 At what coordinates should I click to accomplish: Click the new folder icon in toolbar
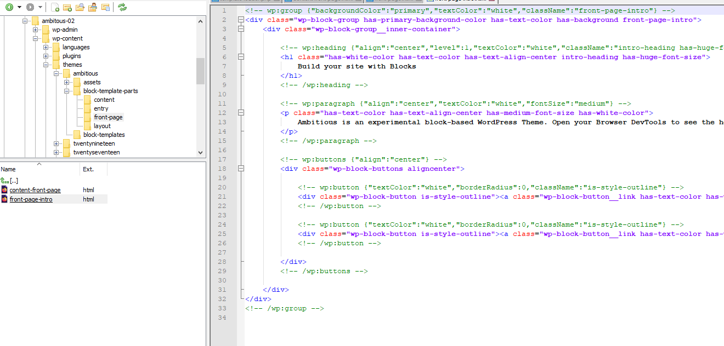[67, 7]
